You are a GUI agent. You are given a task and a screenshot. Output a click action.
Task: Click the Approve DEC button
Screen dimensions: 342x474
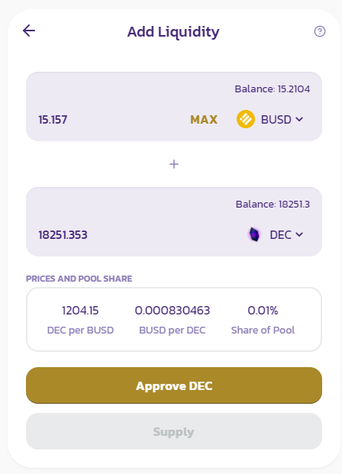coord(174,385)
